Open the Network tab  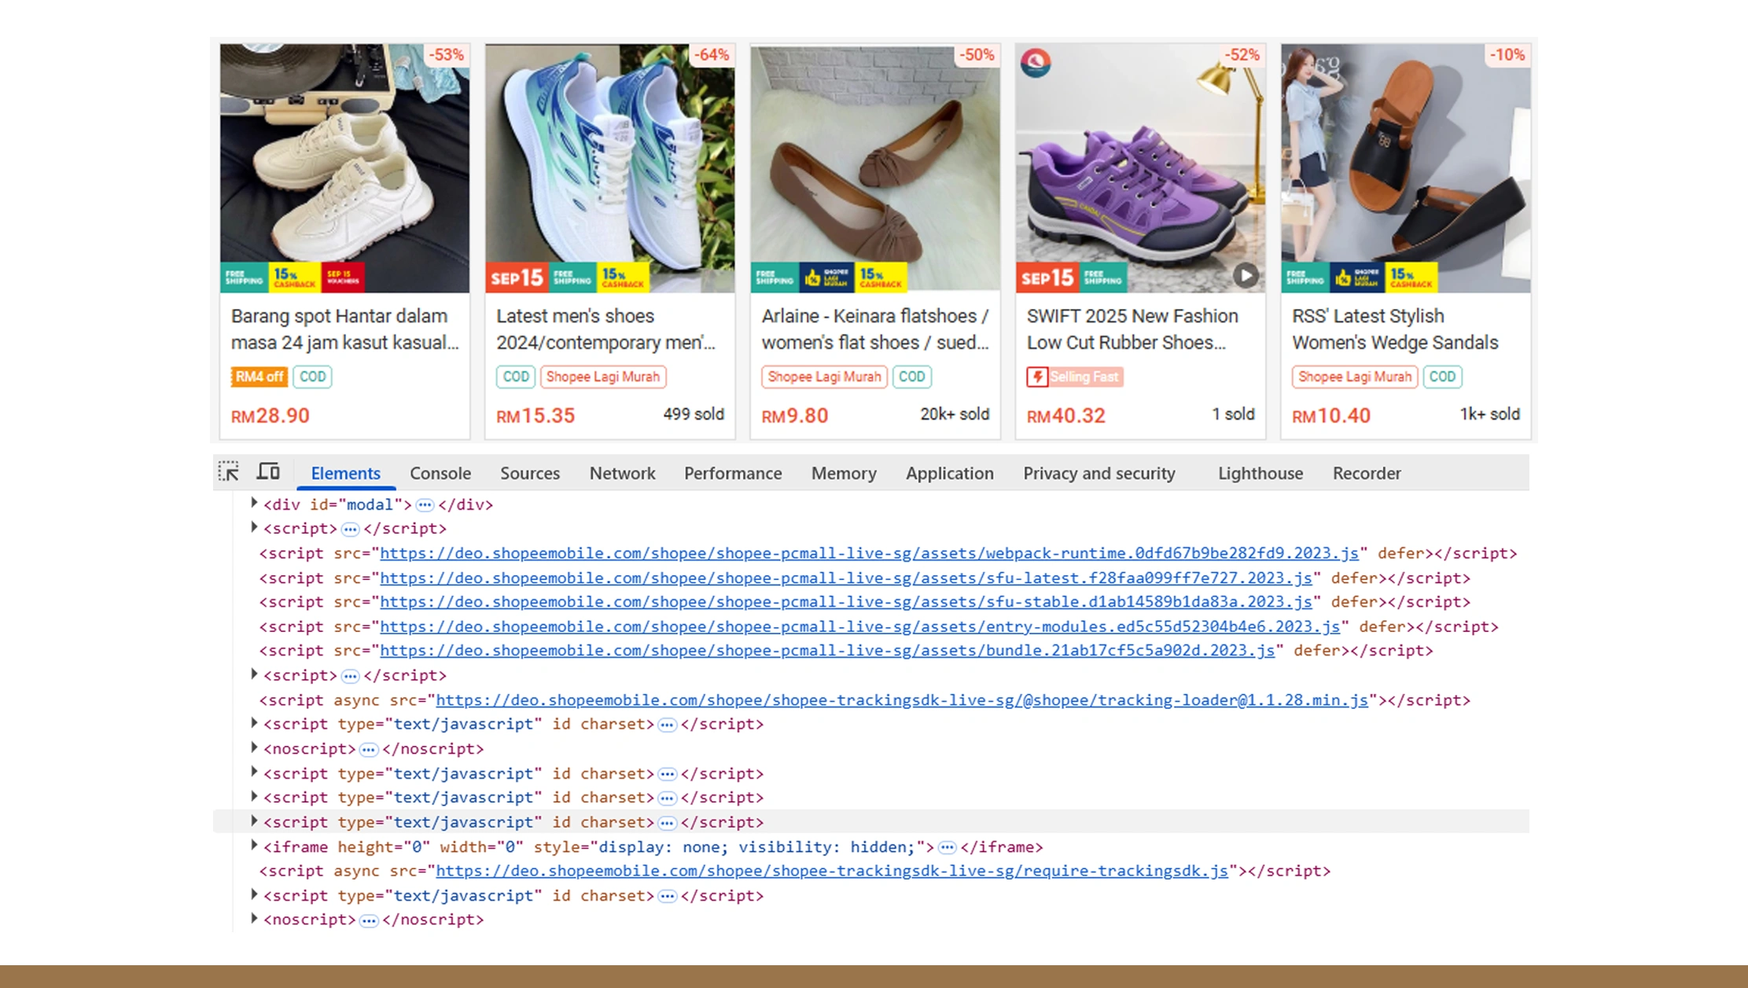622,473
